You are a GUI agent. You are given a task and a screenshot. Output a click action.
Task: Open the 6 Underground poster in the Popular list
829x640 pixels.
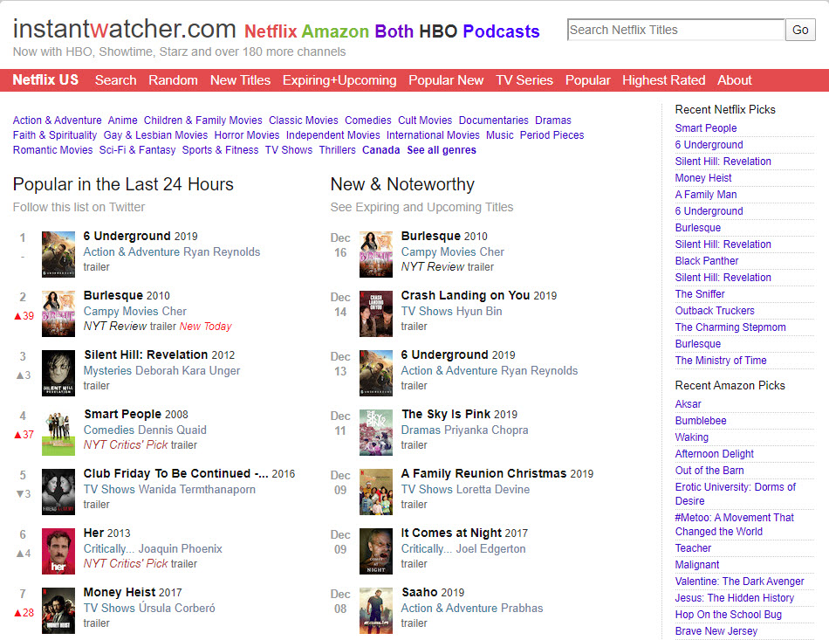click(58, 254)
